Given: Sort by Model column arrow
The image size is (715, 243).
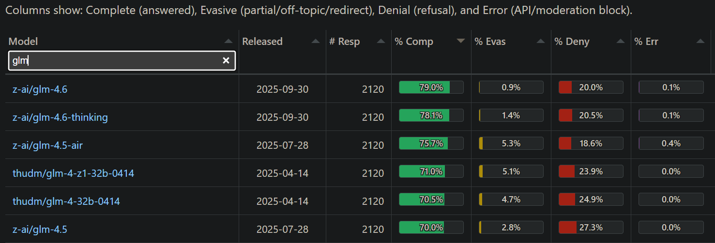Looking at the screenshot, I should tap(228, 42).
